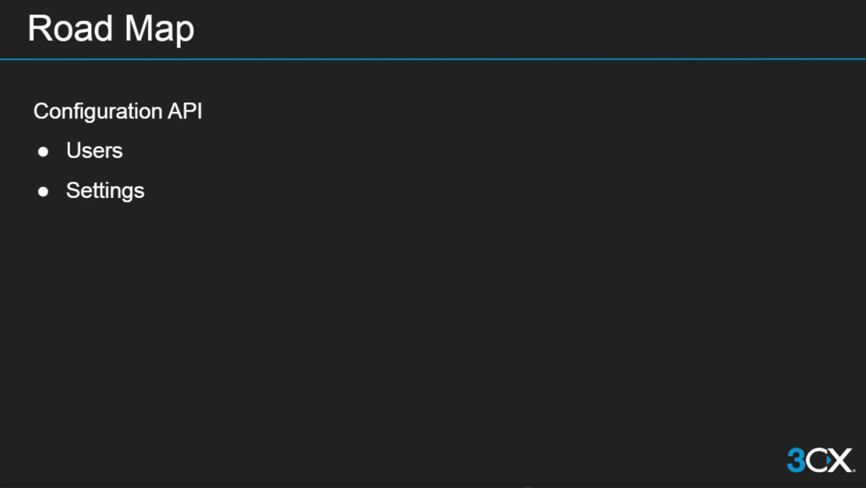Image resolution: width=866 pixels, height=488 pixels.
Task: Click the letter S in Settings
Action: [x=72, y=191]
